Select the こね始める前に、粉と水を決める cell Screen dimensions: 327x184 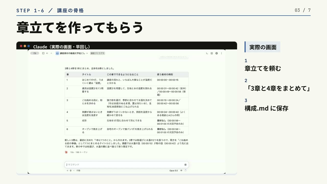coord(93,102)
